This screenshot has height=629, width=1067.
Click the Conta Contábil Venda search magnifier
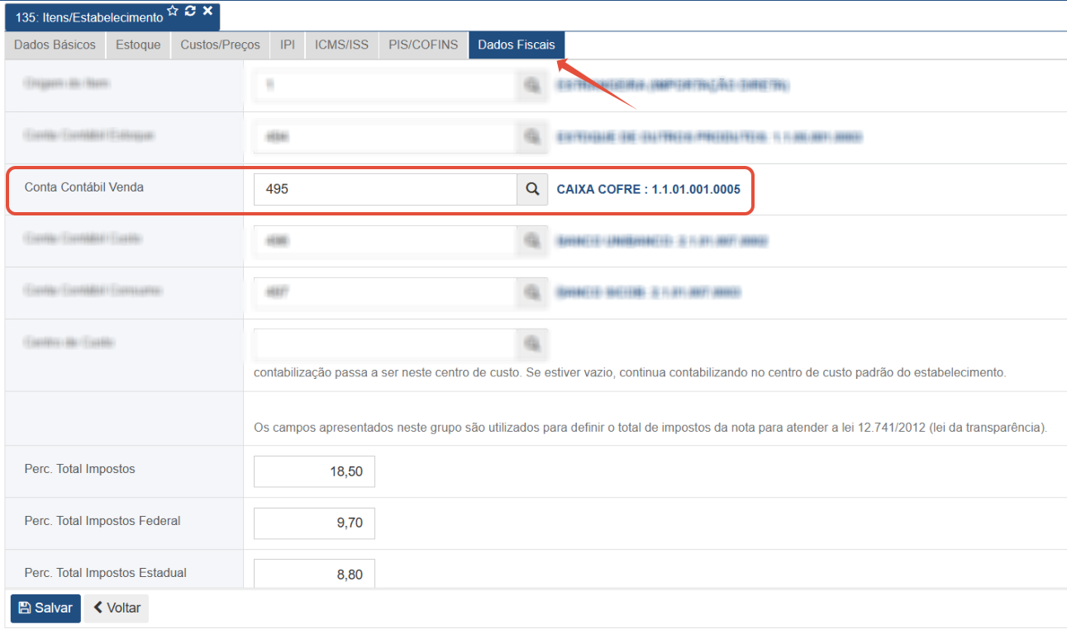533,189
